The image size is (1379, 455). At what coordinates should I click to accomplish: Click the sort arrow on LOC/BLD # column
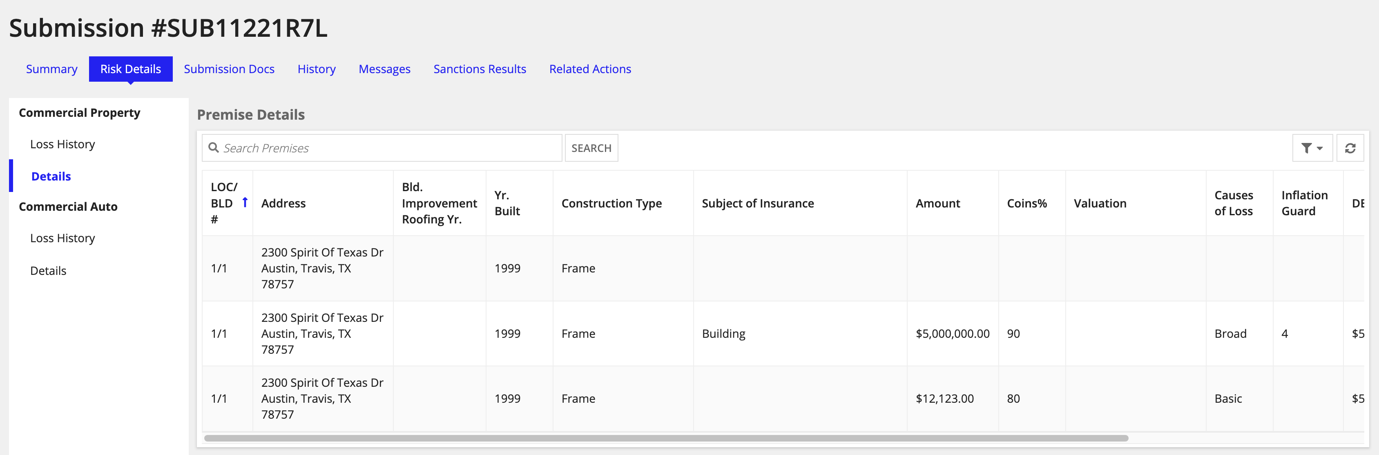[x=244, y=202]
